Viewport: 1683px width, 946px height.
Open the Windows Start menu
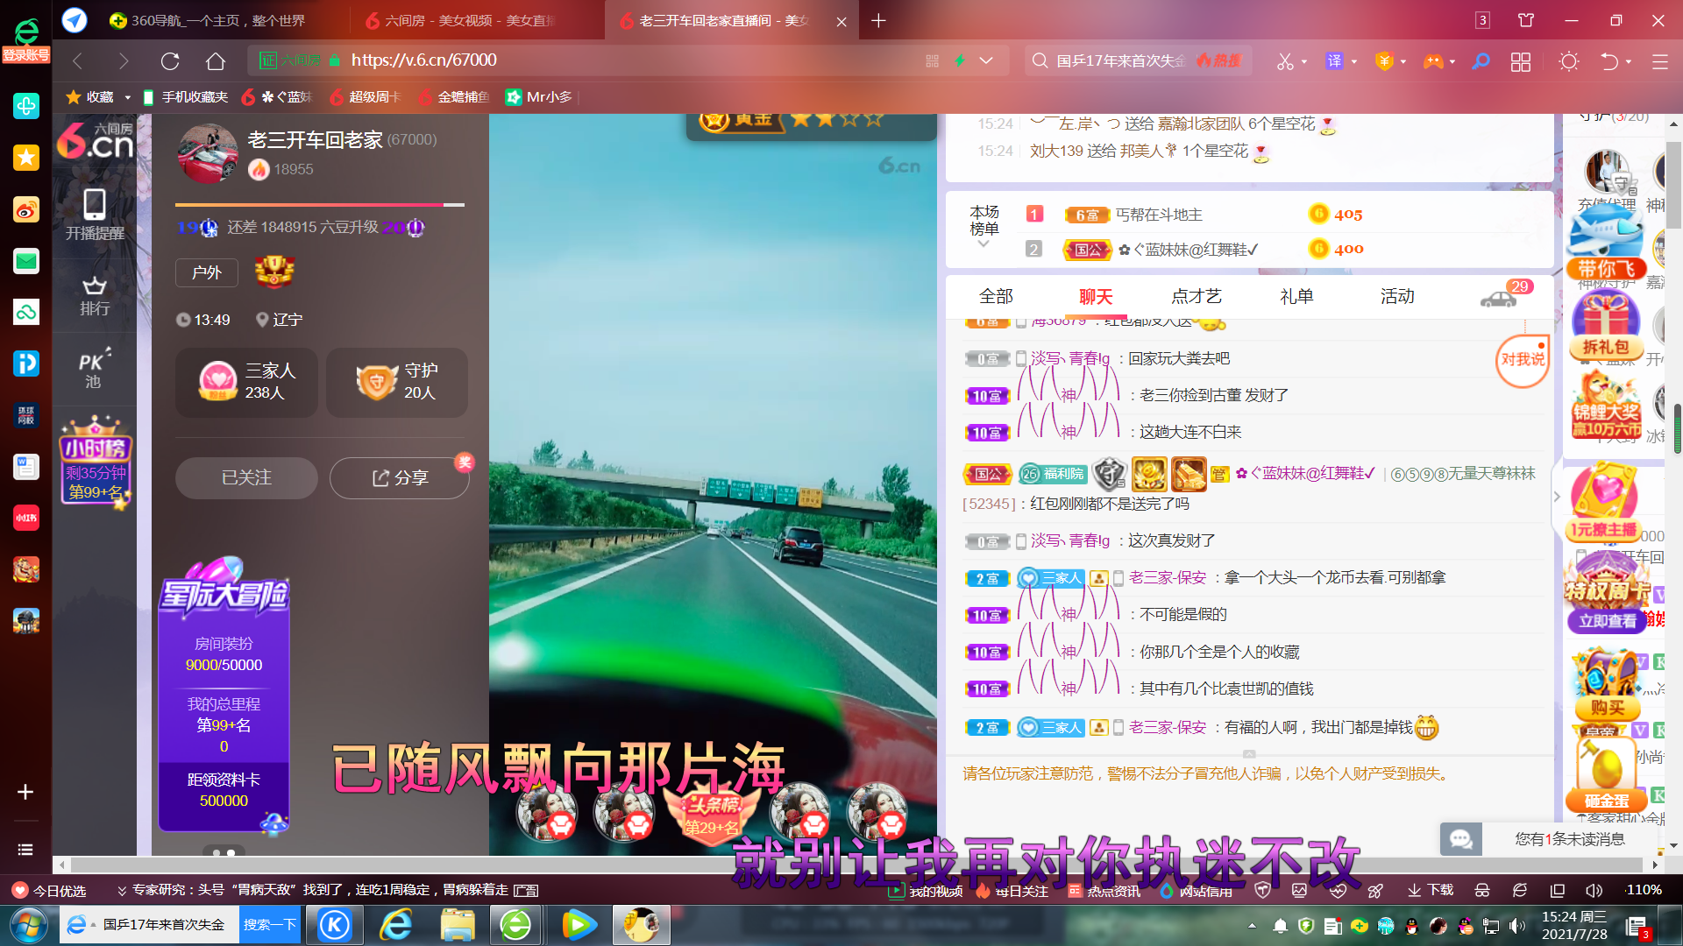[27, 925]
